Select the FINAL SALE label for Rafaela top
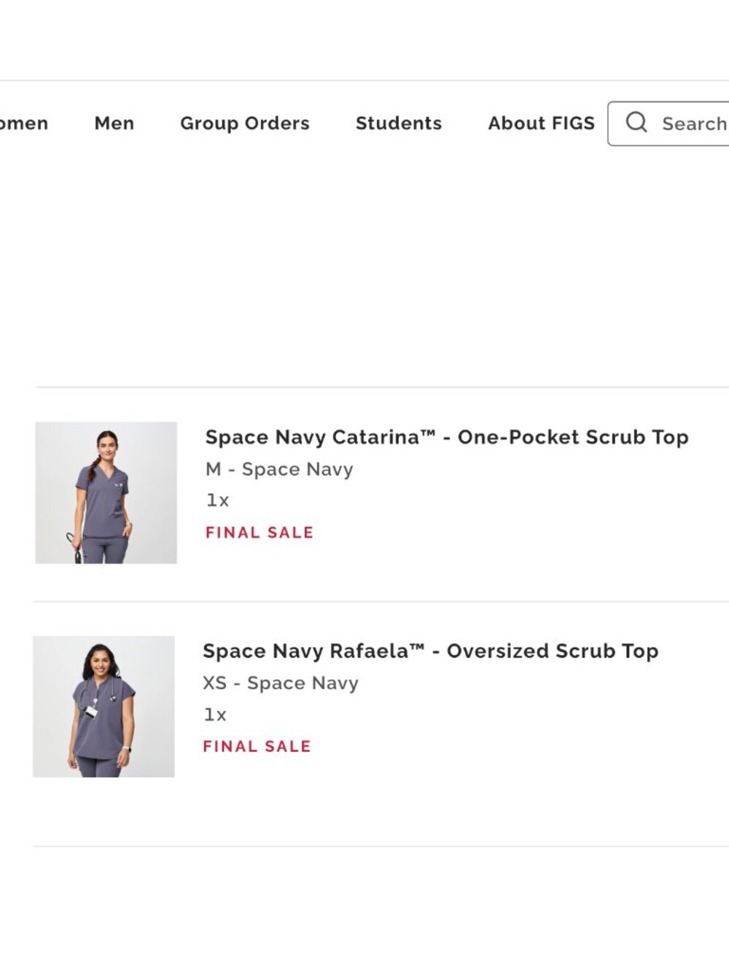The image size is (729, 972). [257, 746]
